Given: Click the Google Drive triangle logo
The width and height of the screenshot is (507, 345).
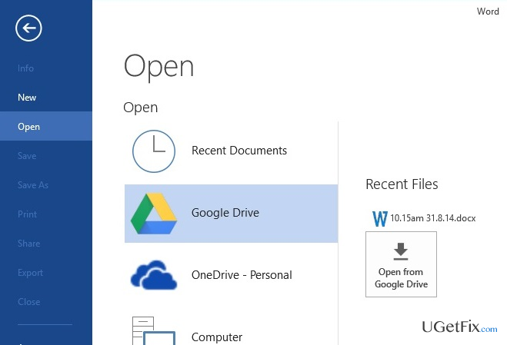Looking at the screenshot, I should click(x=154, y=213).
